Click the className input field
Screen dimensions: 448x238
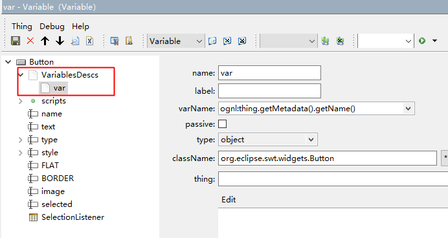pyautogui.click(x=328, y=158)
